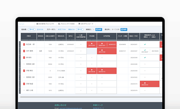Click the Sample logo
This screenshot has width=180, height=109.
(x=22, y=24)
